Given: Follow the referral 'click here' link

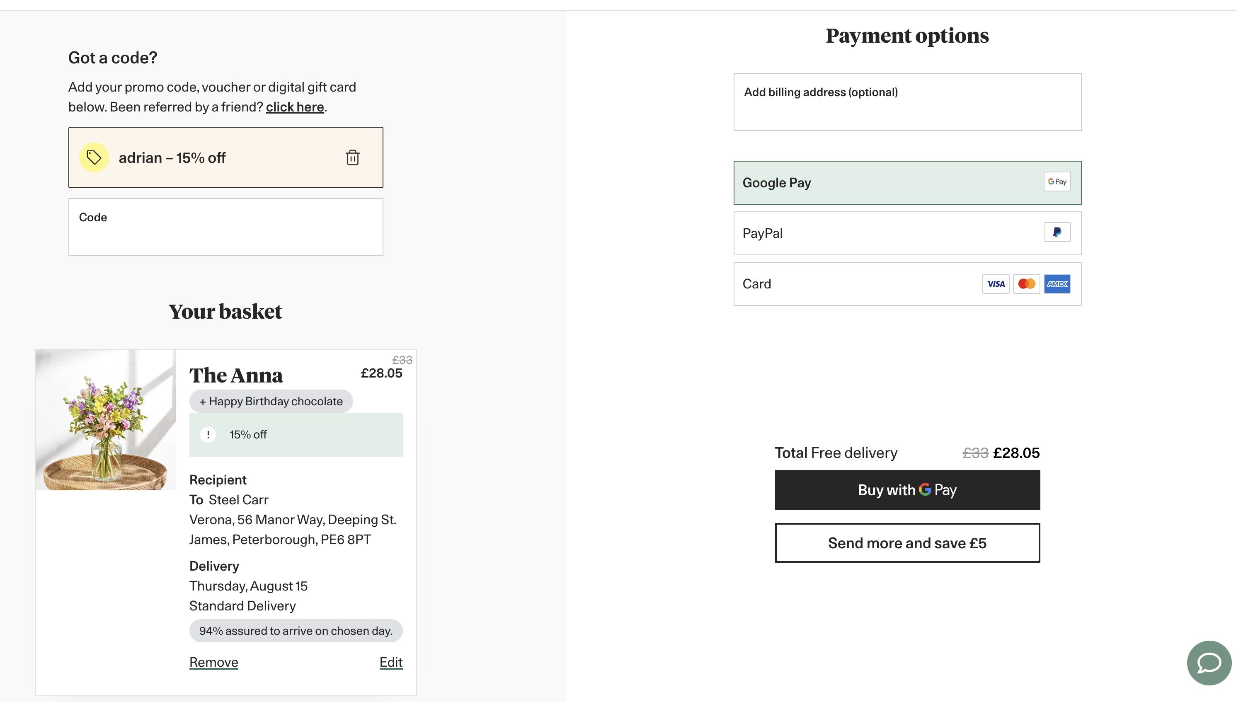Looking at the screenshot, I should point(295,107).
